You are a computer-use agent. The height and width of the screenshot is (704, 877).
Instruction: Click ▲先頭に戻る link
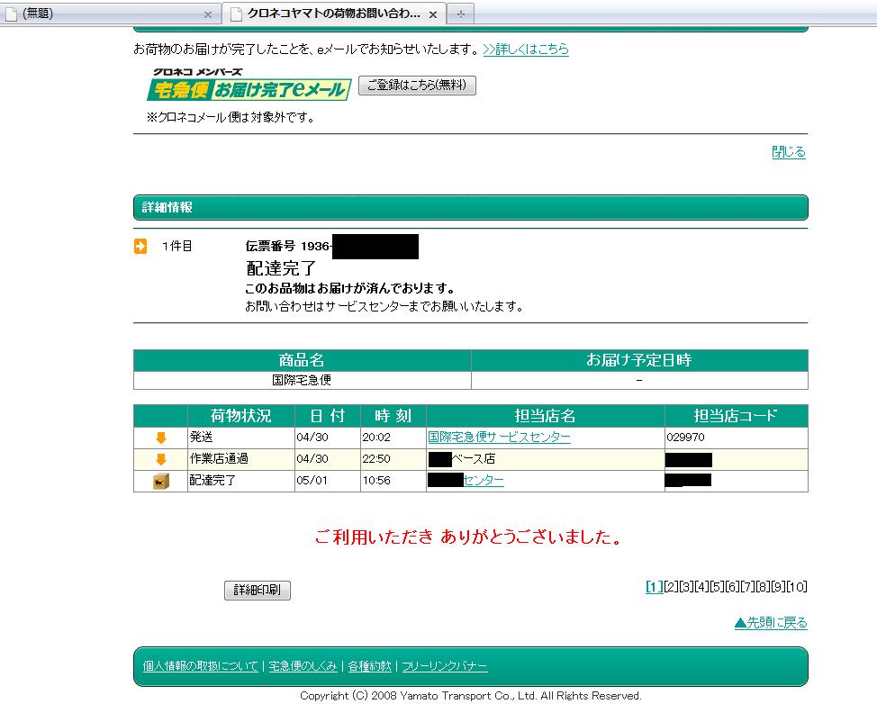point(771,622)
